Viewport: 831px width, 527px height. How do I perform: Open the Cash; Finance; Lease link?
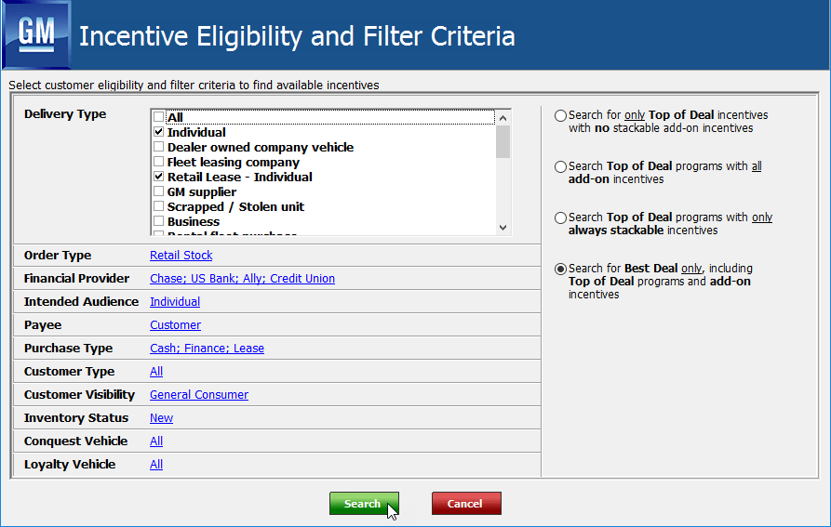click(x=208, y=349)
